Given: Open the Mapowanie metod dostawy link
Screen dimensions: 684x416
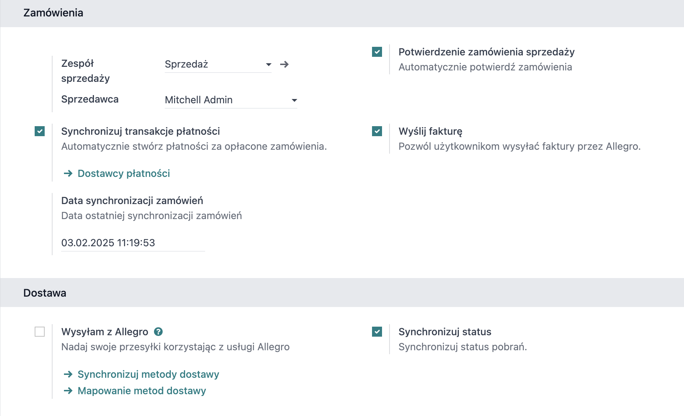Looking at the screenshot, I should click(142, 391).
